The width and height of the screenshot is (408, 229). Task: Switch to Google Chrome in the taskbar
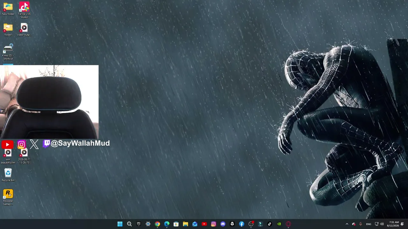point(157,224)
